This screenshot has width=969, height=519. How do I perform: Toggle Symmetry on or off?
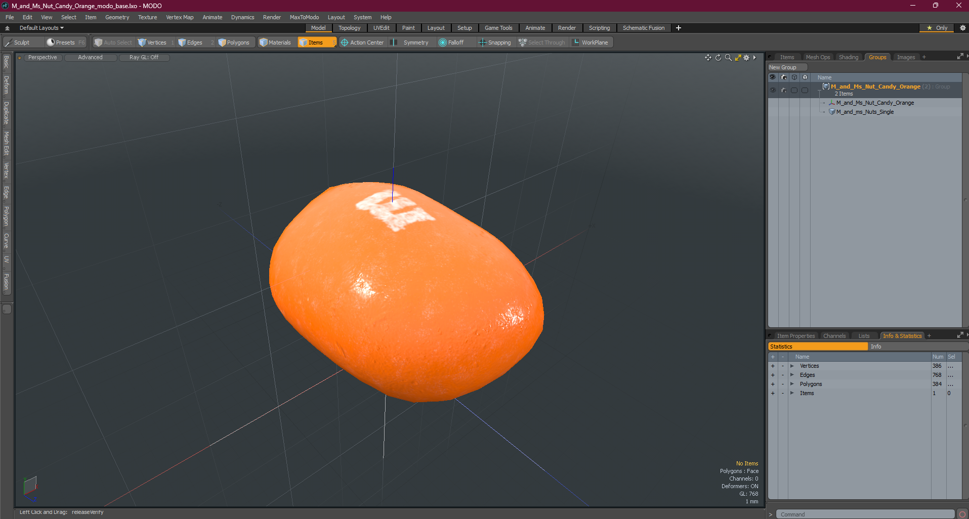[x=410, y=42]
